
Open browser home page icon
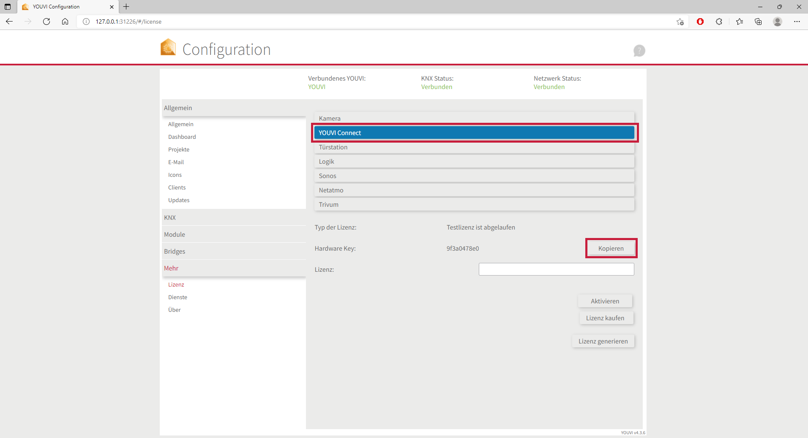[x=65, y=22]
